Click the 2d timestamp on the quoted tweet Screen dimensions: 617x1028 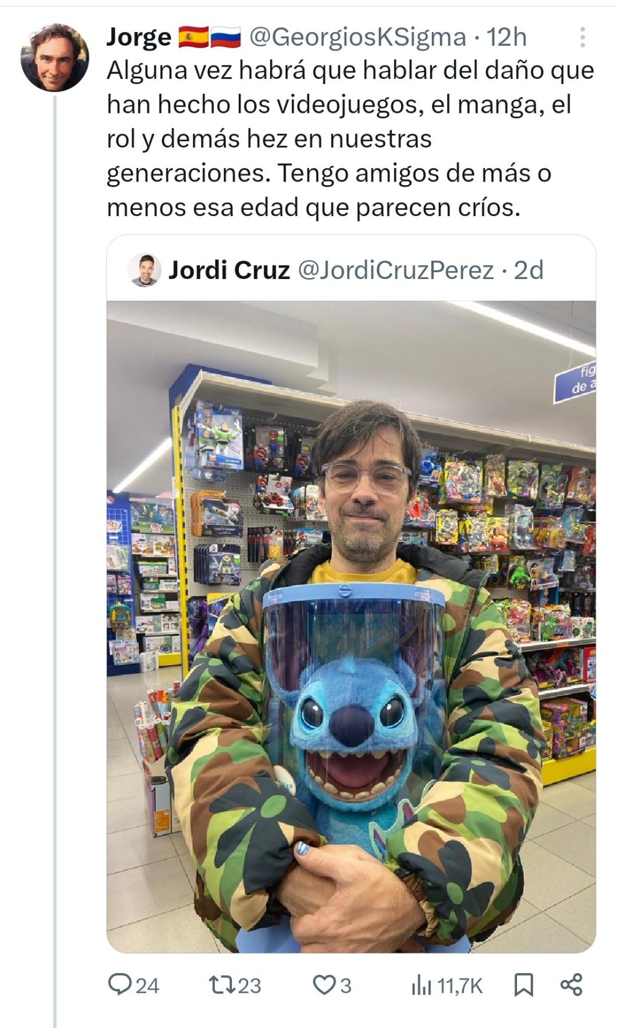529,270
